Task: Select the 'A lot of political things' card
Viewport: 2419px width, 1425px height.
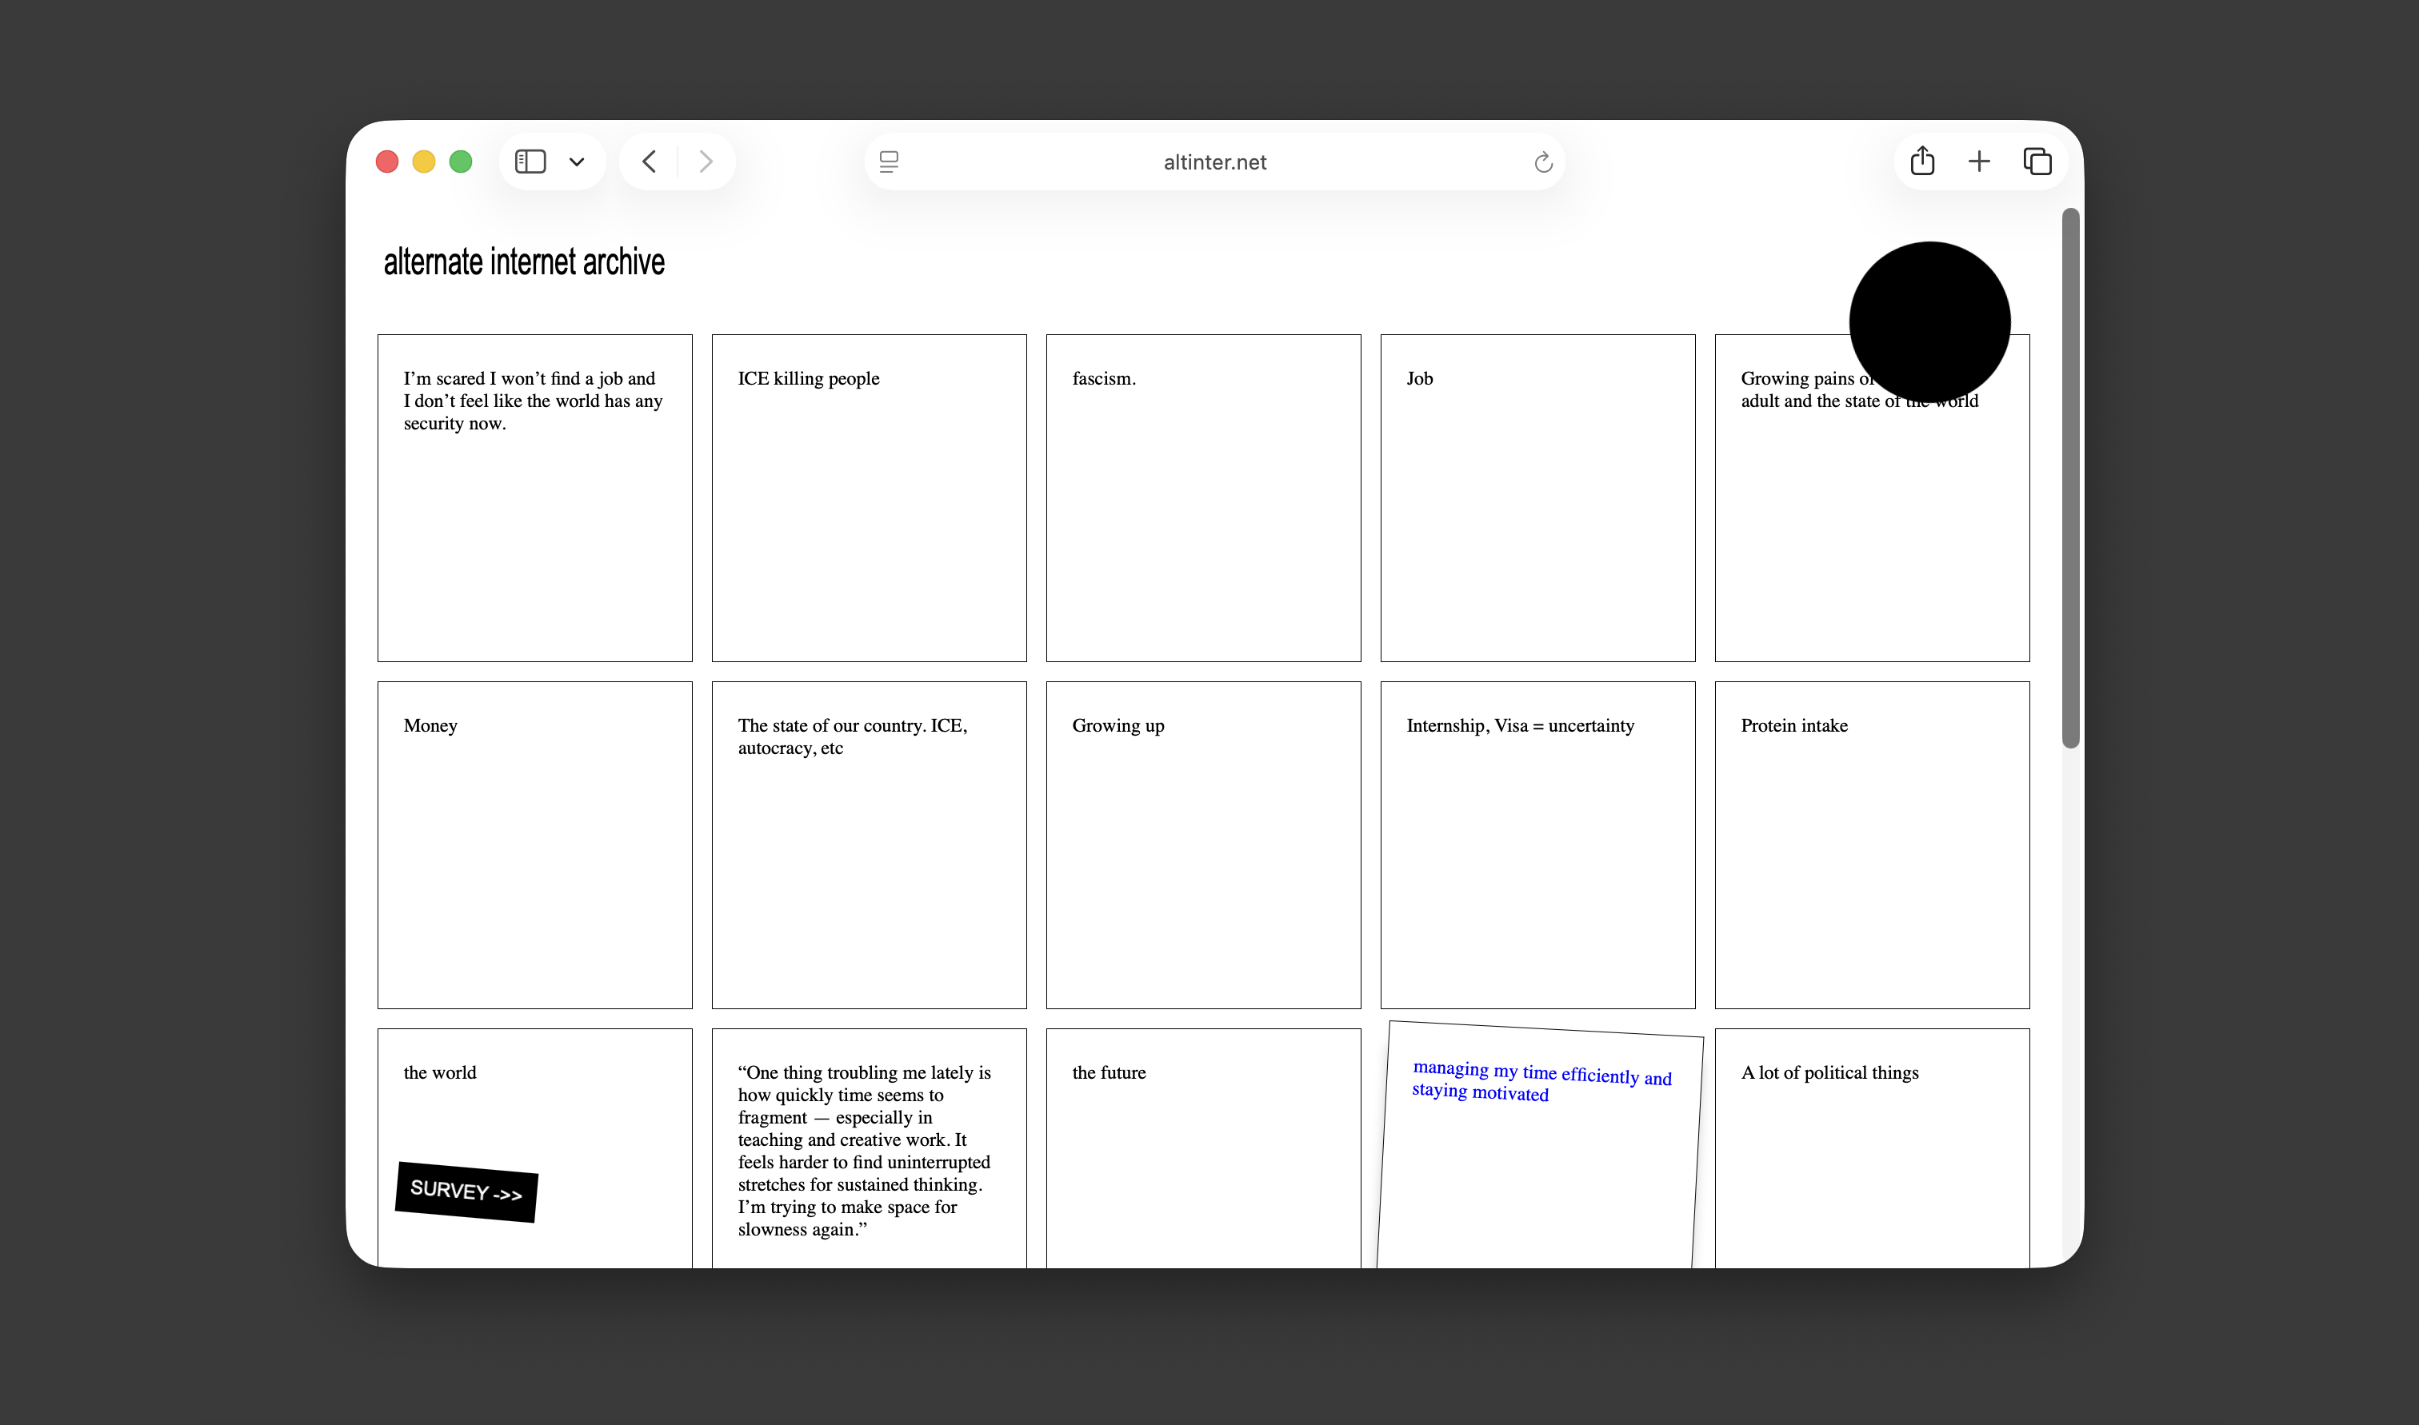Action: click(1872, 1148)
